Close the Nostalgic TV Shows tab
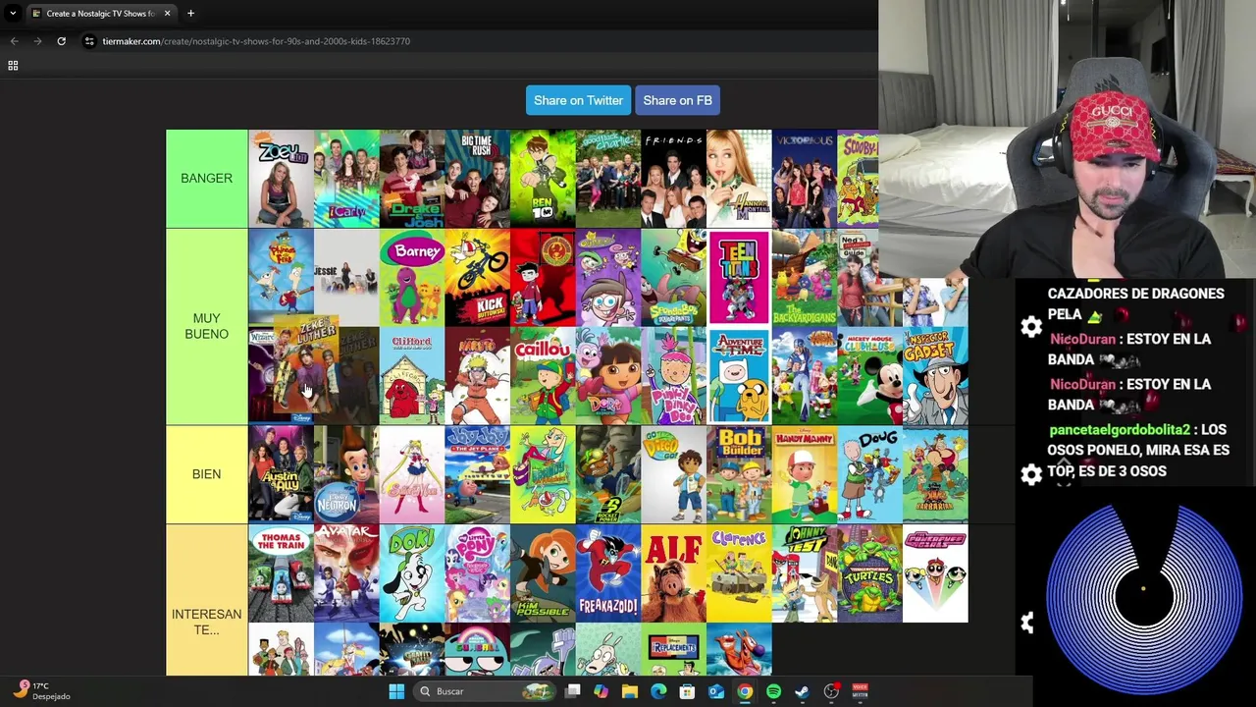 point(167,13)
